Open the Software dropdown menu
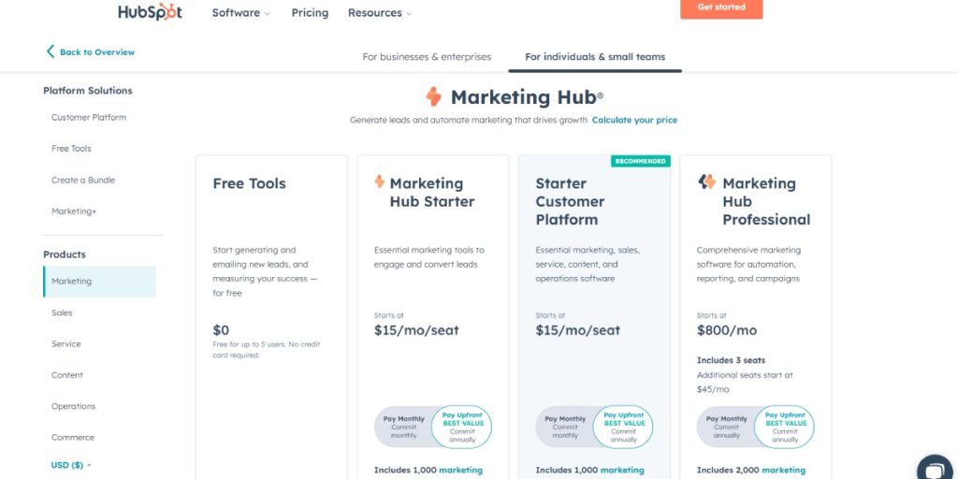 240,13
